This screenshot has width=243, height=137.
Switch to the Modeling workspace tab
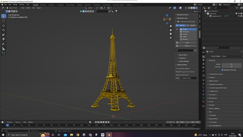point(43,5)
